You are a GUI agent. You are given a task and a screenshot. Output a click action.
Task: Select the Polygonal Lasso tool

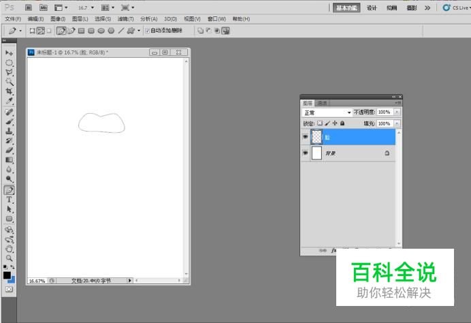tap(9, 72)
